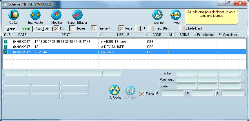Image resolution: width=249 pixels, height=121 pixels.
Task: Click the CODE column header
Action: 157,35
